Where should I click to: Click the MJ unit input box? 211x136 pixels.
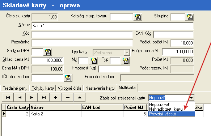point(84,60)
